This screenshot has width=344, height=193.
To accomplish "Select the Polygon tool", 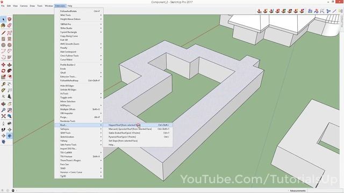I will [x=10, y=45].
